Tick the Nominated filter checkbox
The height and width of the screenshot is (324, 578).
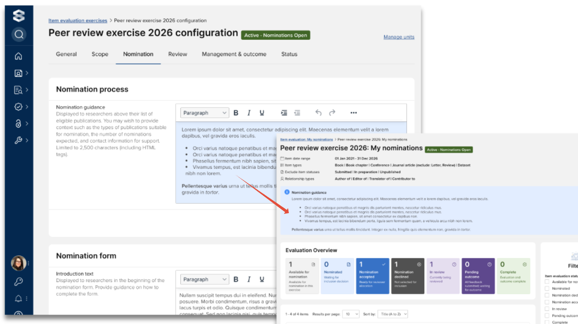click(x=547, y=288)
